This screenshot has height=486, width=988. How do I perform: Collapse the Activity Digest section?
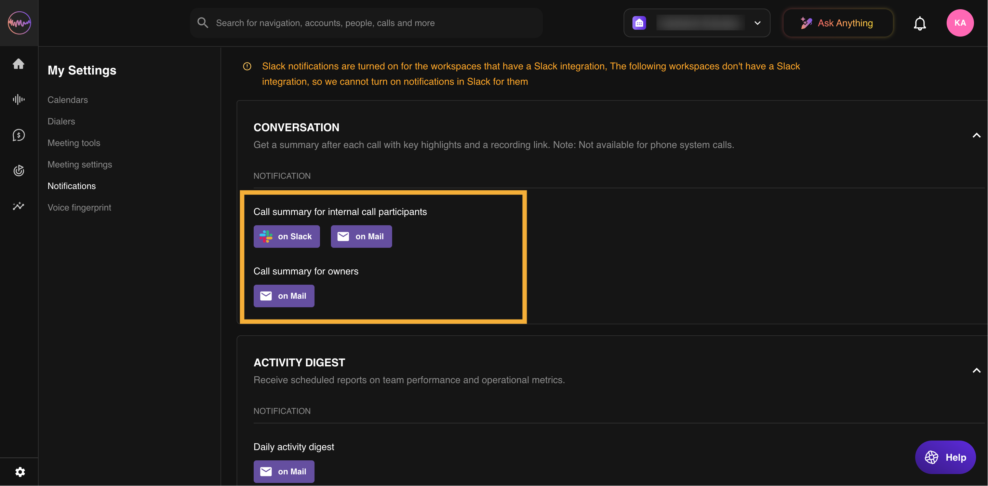(976, 370)
